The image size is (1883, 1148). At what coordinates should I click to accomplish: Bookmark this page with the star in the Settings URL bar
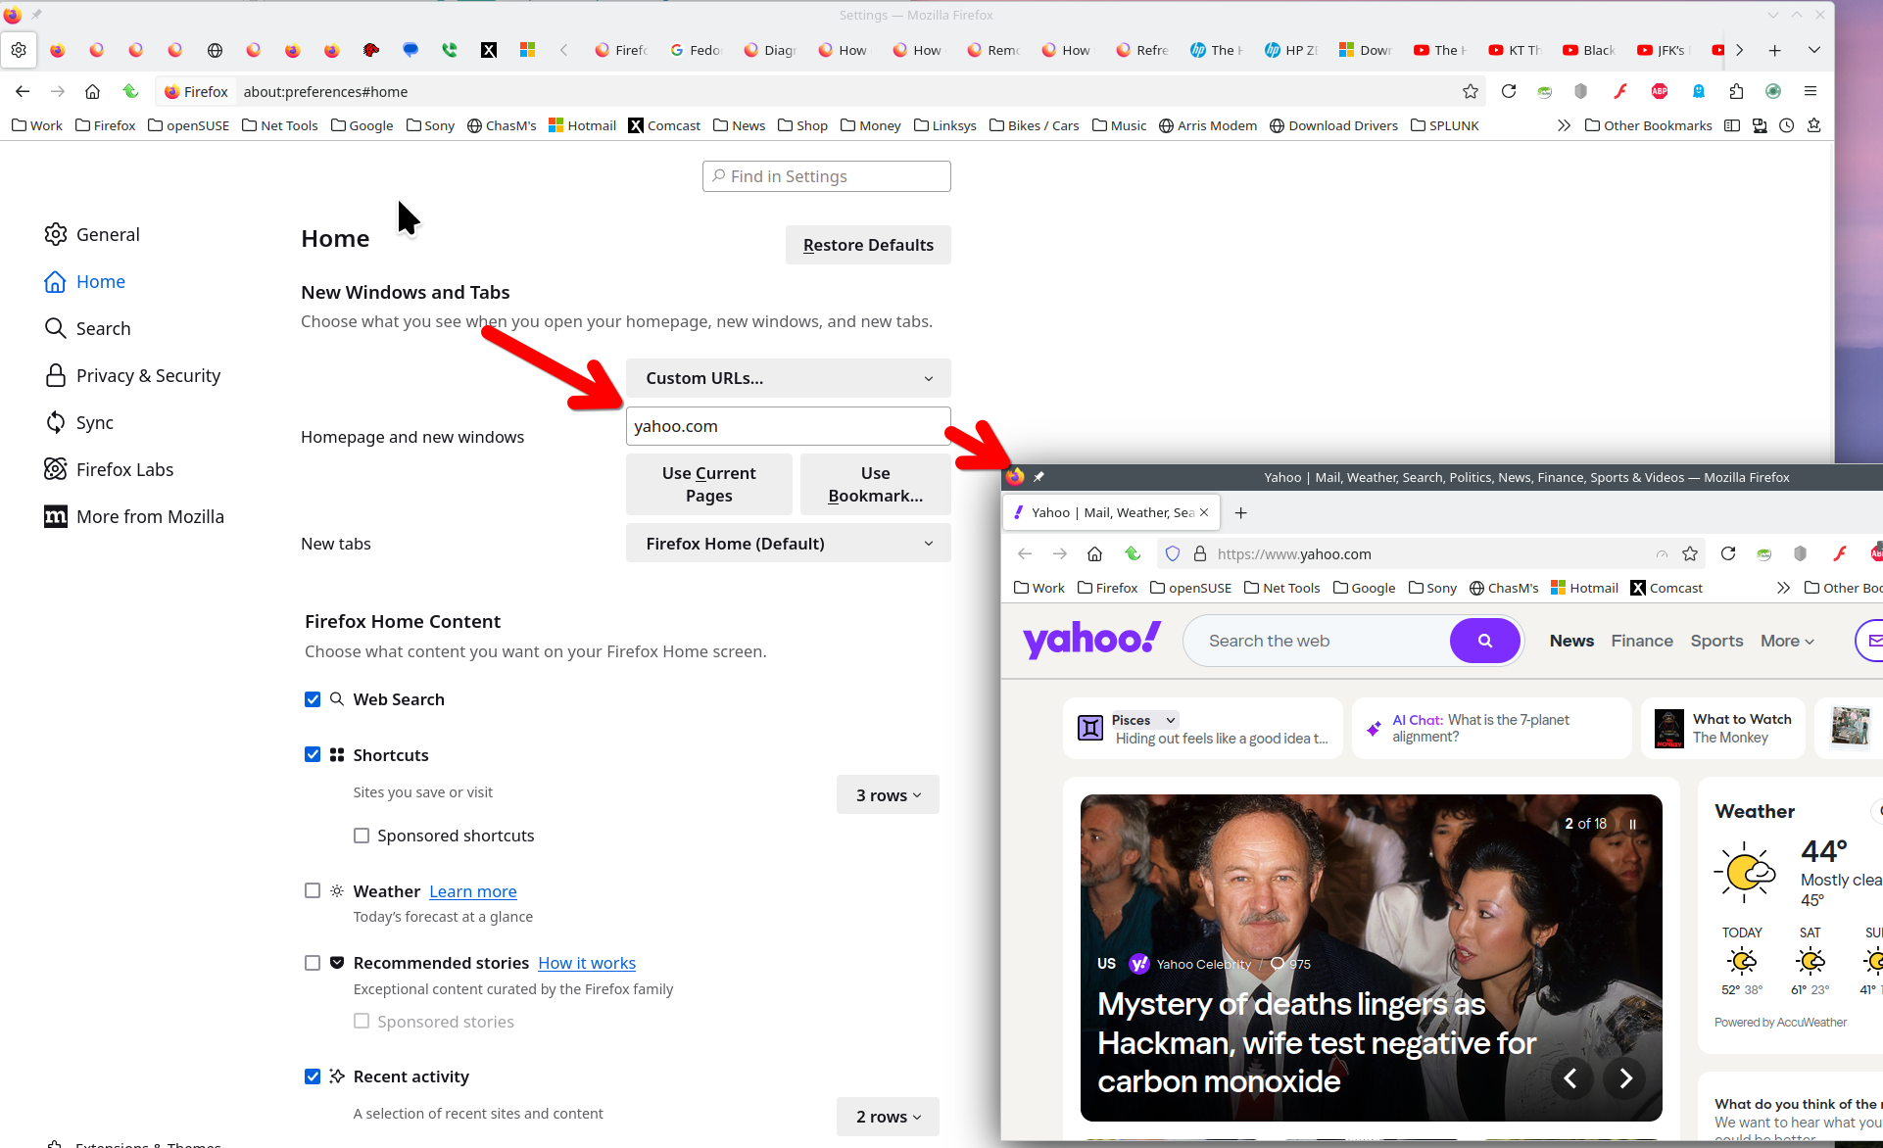[x=1471, y=91]
